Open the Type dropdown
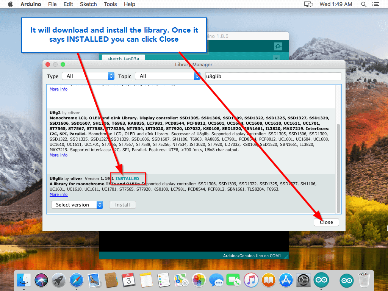 [x=88, y=76]
